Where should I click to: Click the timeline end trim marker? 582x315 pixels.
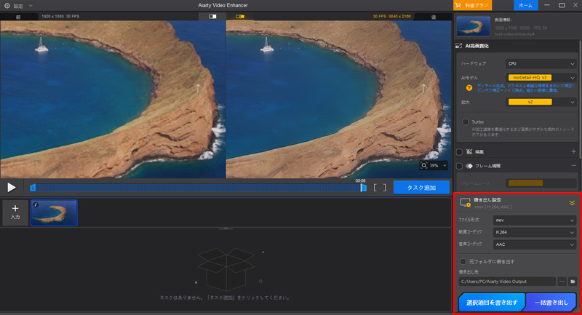pos(363,188)
